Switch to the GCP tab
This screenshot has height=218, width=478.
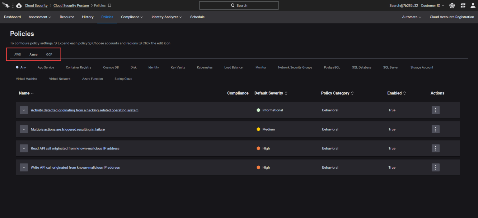click(49, 54)
